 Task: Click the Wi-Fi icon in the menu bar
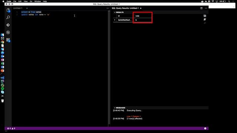tap(213, 1)
